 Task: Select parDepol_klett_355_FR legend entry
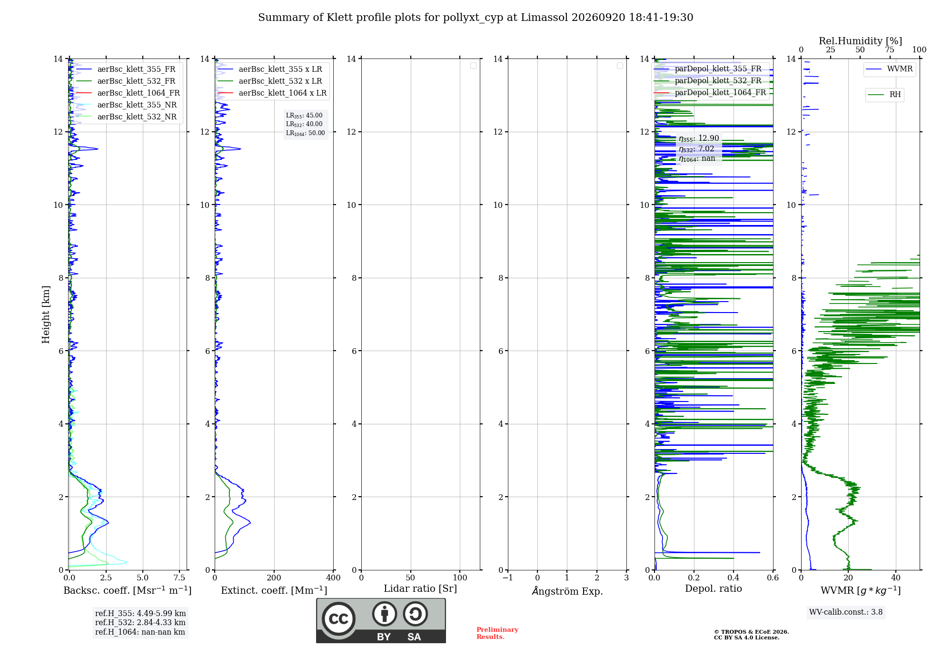coord(708,69)
